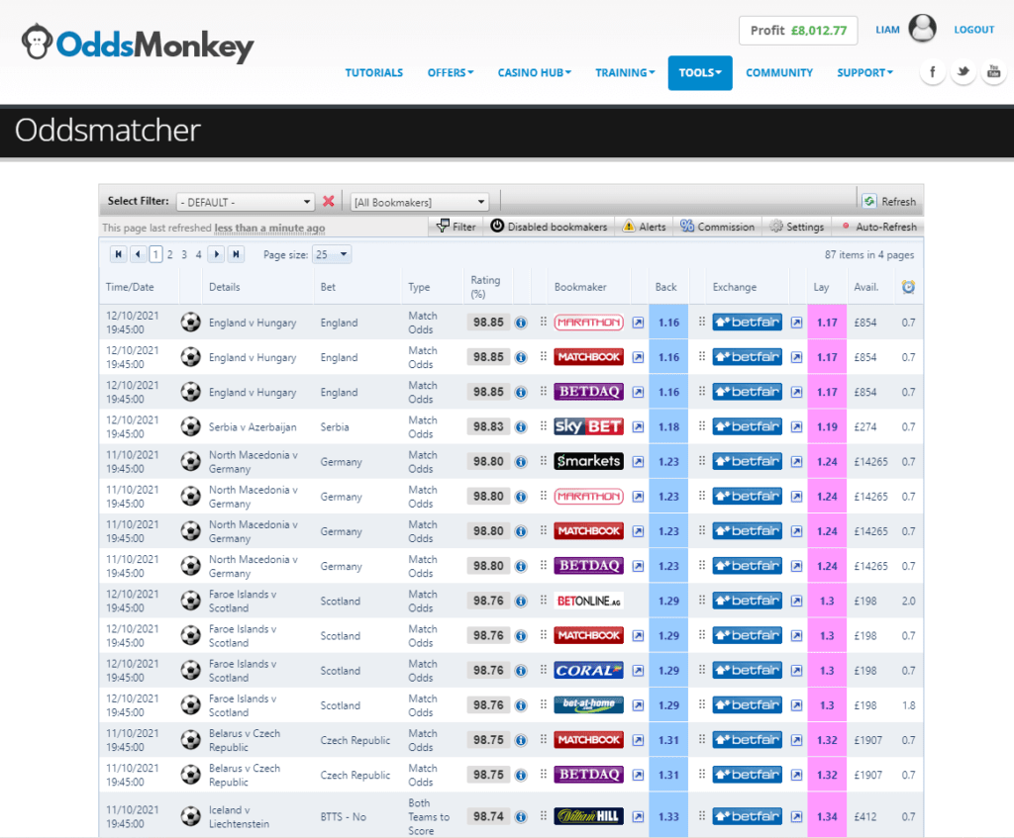Open info icon next to 98.85 rating
The image size is (1014, 838).
[521, 322]
